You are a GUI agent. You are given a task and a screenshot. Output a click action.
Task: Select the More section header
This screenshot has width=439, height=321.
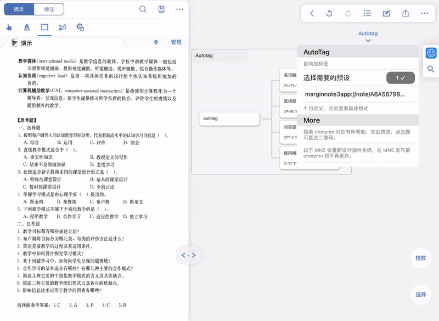tap(358, 120)
